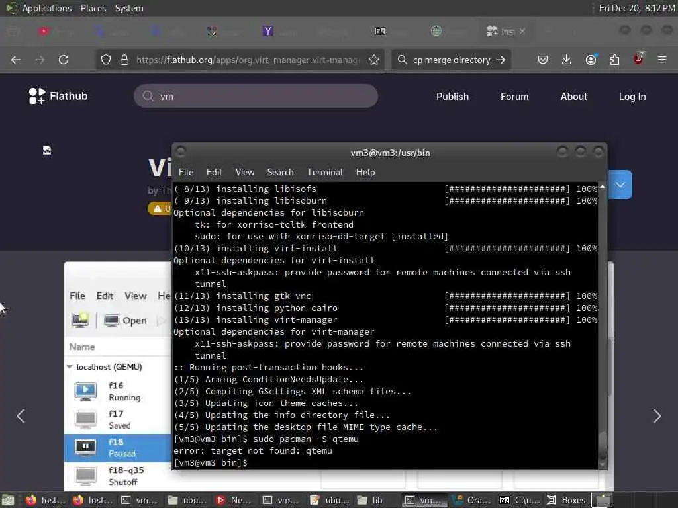Reload the Flathub page
This screenshot has height=508, width=678.
(64, 60)
